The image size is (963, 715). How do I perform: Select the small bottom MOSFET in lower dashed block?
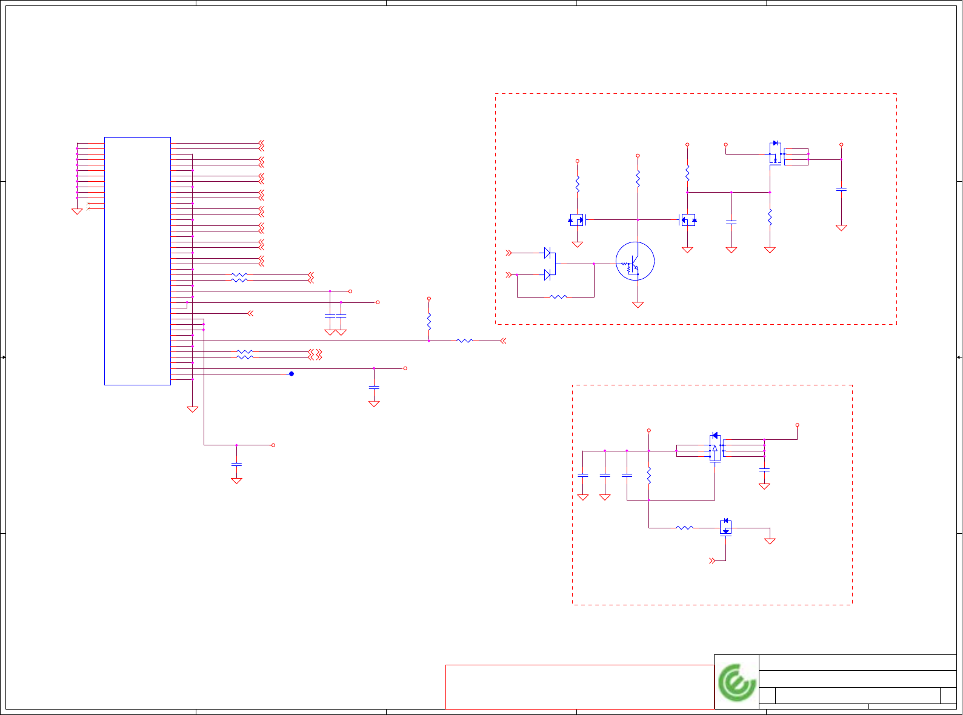tap(726, 528)
